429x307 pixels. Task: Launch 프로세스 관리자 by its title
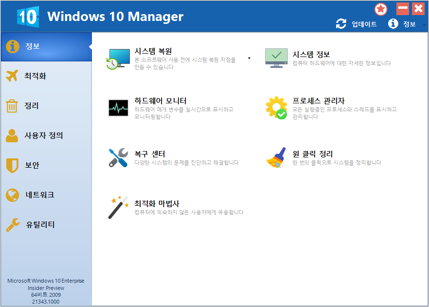tap(319, 101)
